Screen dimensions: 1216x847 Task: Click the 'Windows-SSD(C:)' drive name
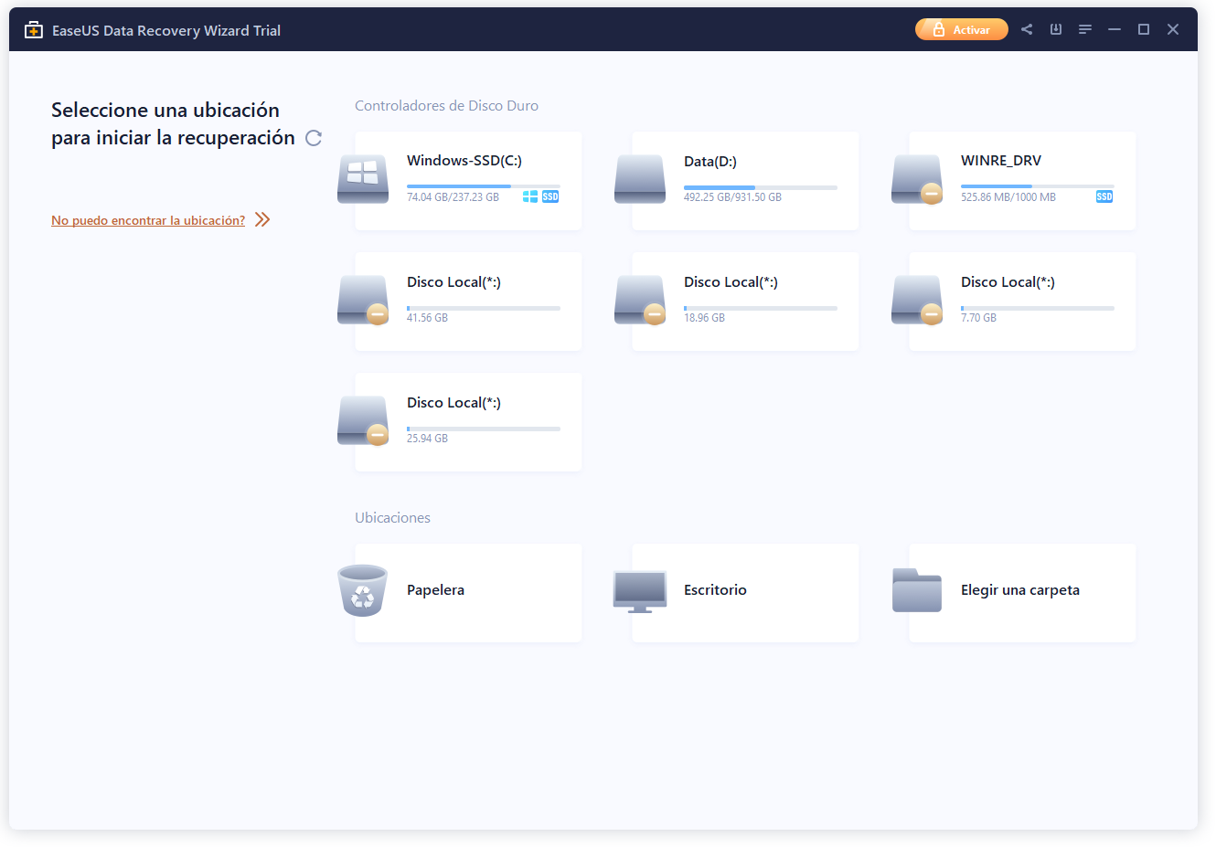464,161
